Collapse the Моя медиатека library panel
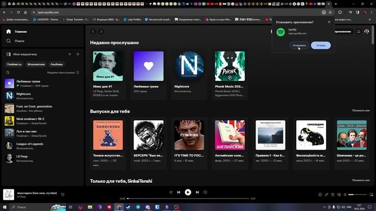 tap(21, 55)
